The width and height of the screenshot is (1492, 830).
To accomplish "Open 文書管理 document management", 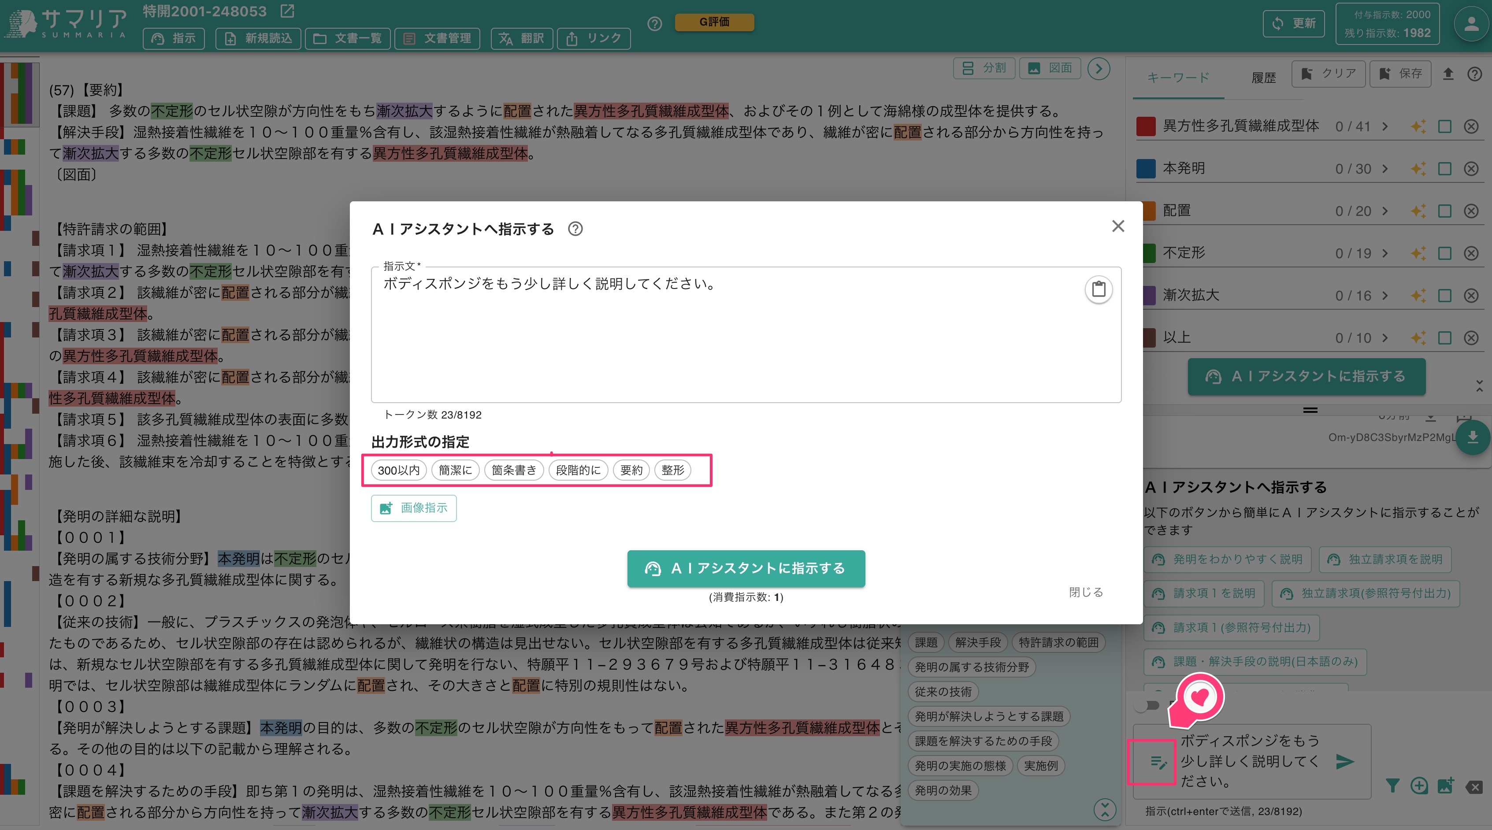I will (437, 38).
